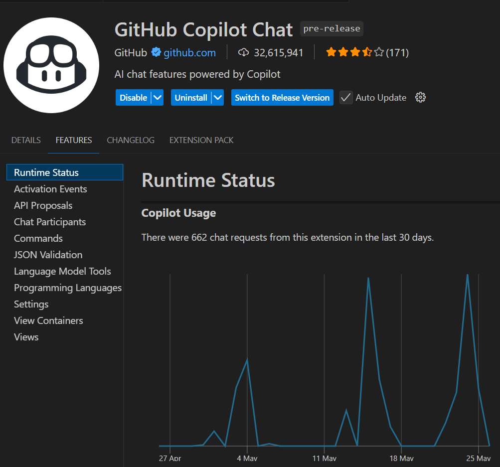500x467 pixels.
Task: Click the (171) ratings count
Action: pos(398,52)
